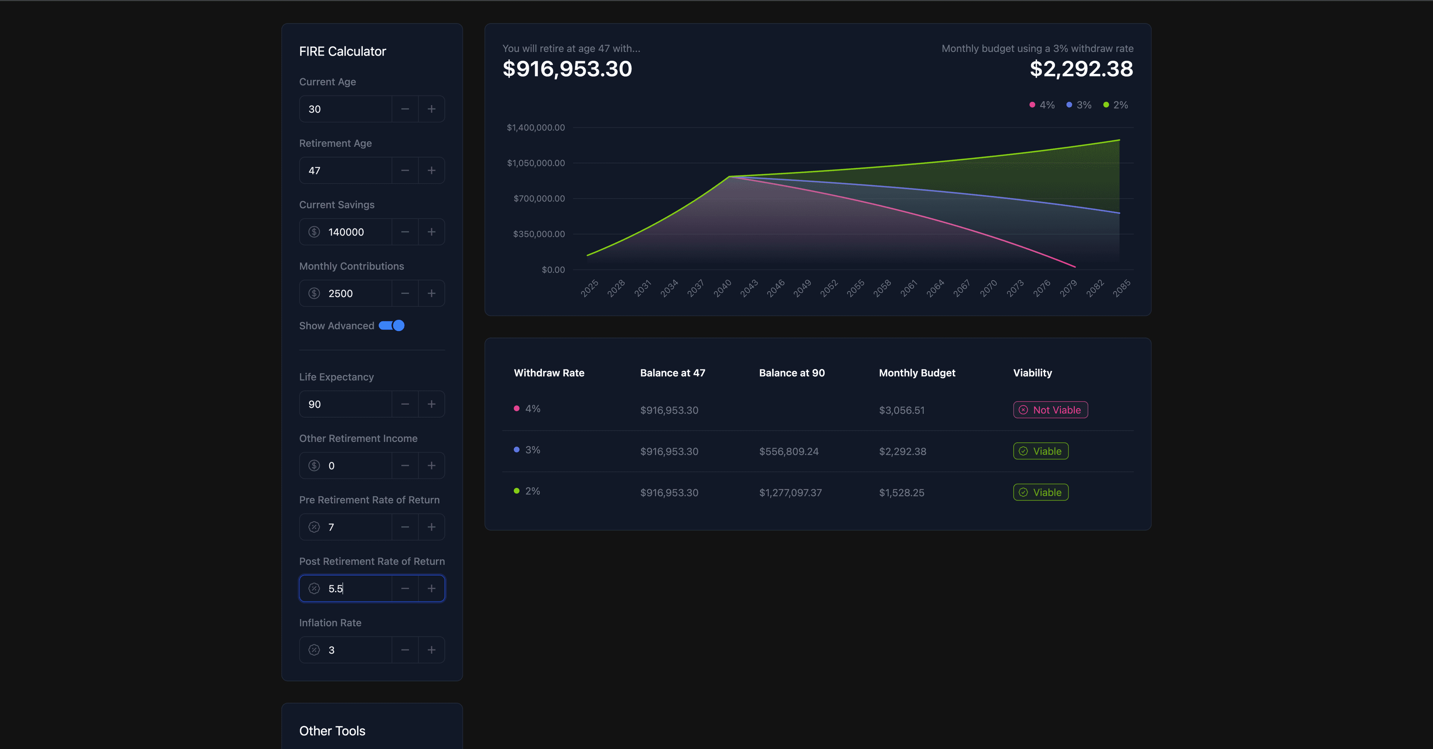
Task: Increase Current Age with plus icon
Action: [431, 109]
